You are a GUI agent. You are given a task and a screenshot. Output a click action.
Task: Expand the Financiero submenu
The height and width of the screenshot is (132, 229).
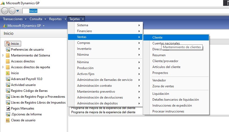pyautogui.click(x=105, y=31)
